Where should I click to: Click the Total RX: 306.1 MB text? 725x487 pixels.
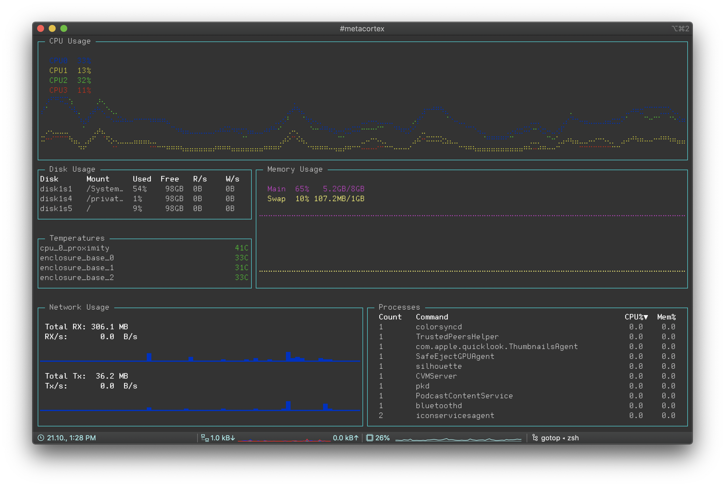(x=86, y=327)
